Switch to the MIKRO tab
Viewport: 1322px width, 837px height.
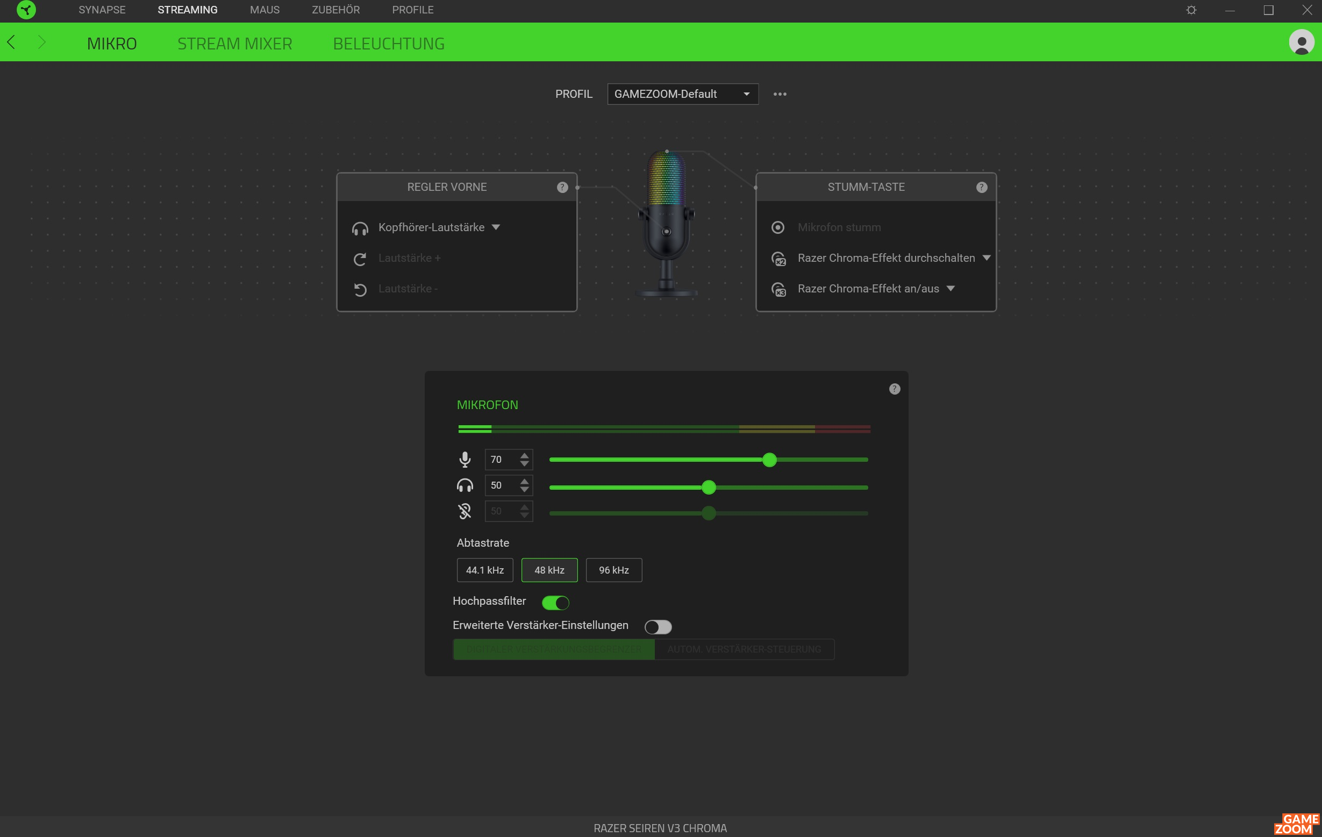112,44
